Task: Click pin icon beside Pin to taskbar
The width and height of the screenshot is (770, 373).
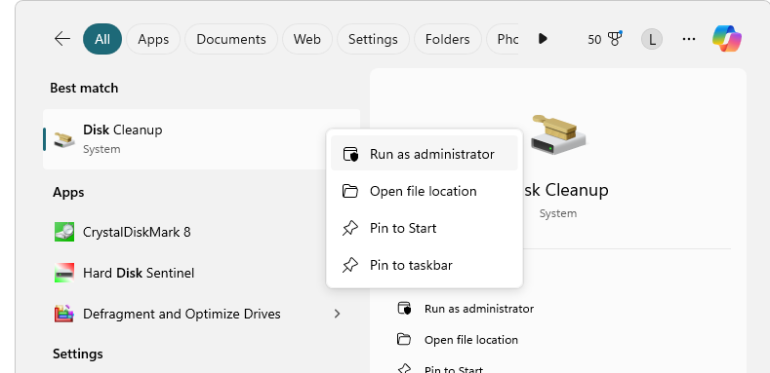Action: tap(349, 265)
